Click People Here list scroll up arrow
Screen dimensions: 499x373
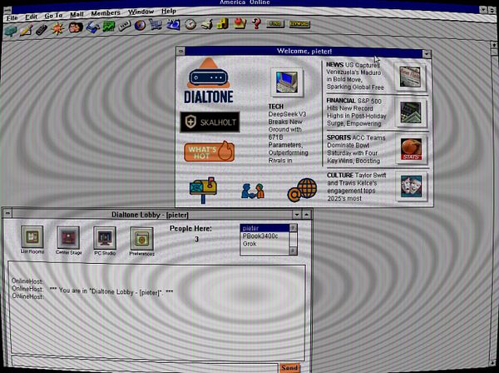[x=293, y=227]
